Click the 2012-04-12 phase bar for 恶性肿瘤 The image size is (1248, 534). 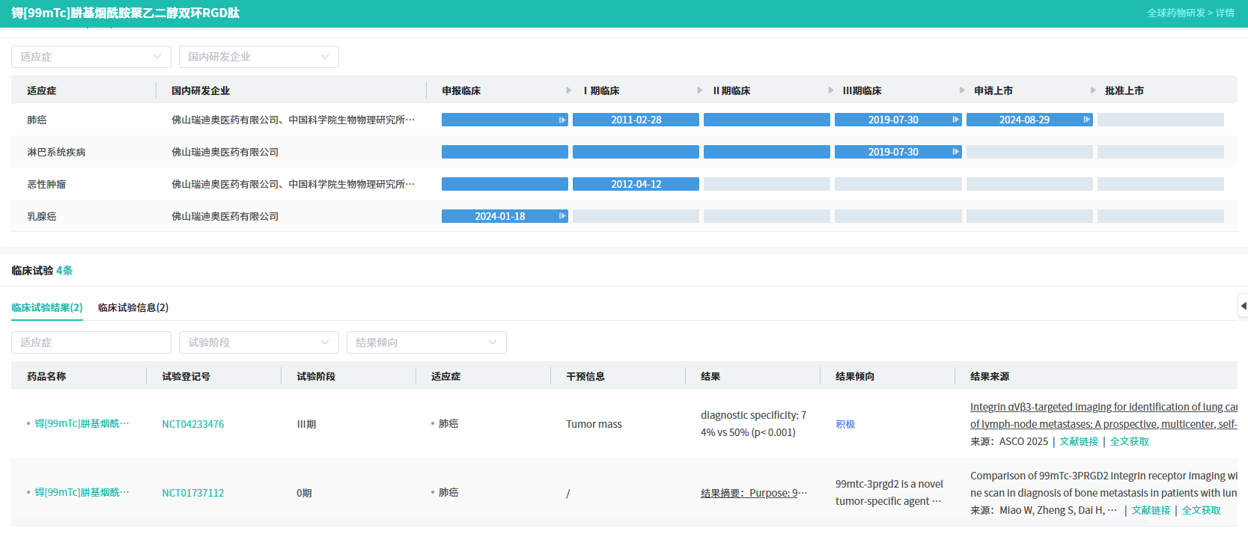coord(636,184)
